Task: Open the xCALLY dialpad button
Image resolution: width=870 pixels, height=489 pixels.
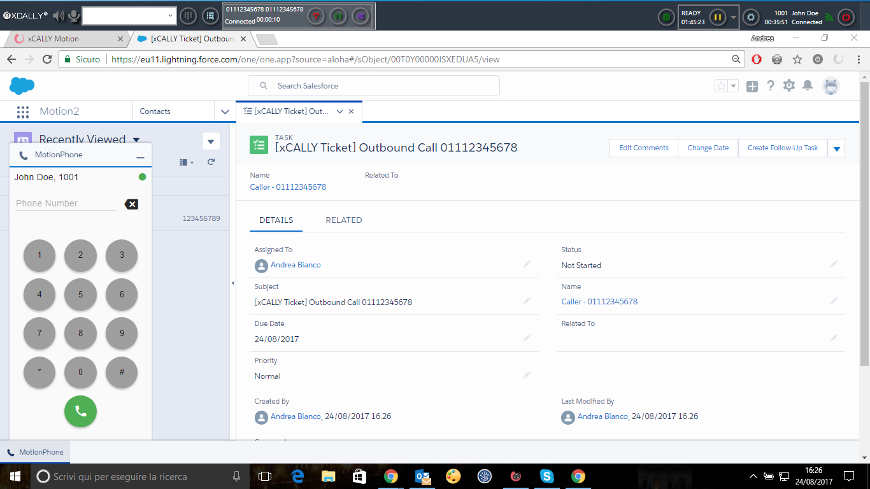Action: click(188, 17)
